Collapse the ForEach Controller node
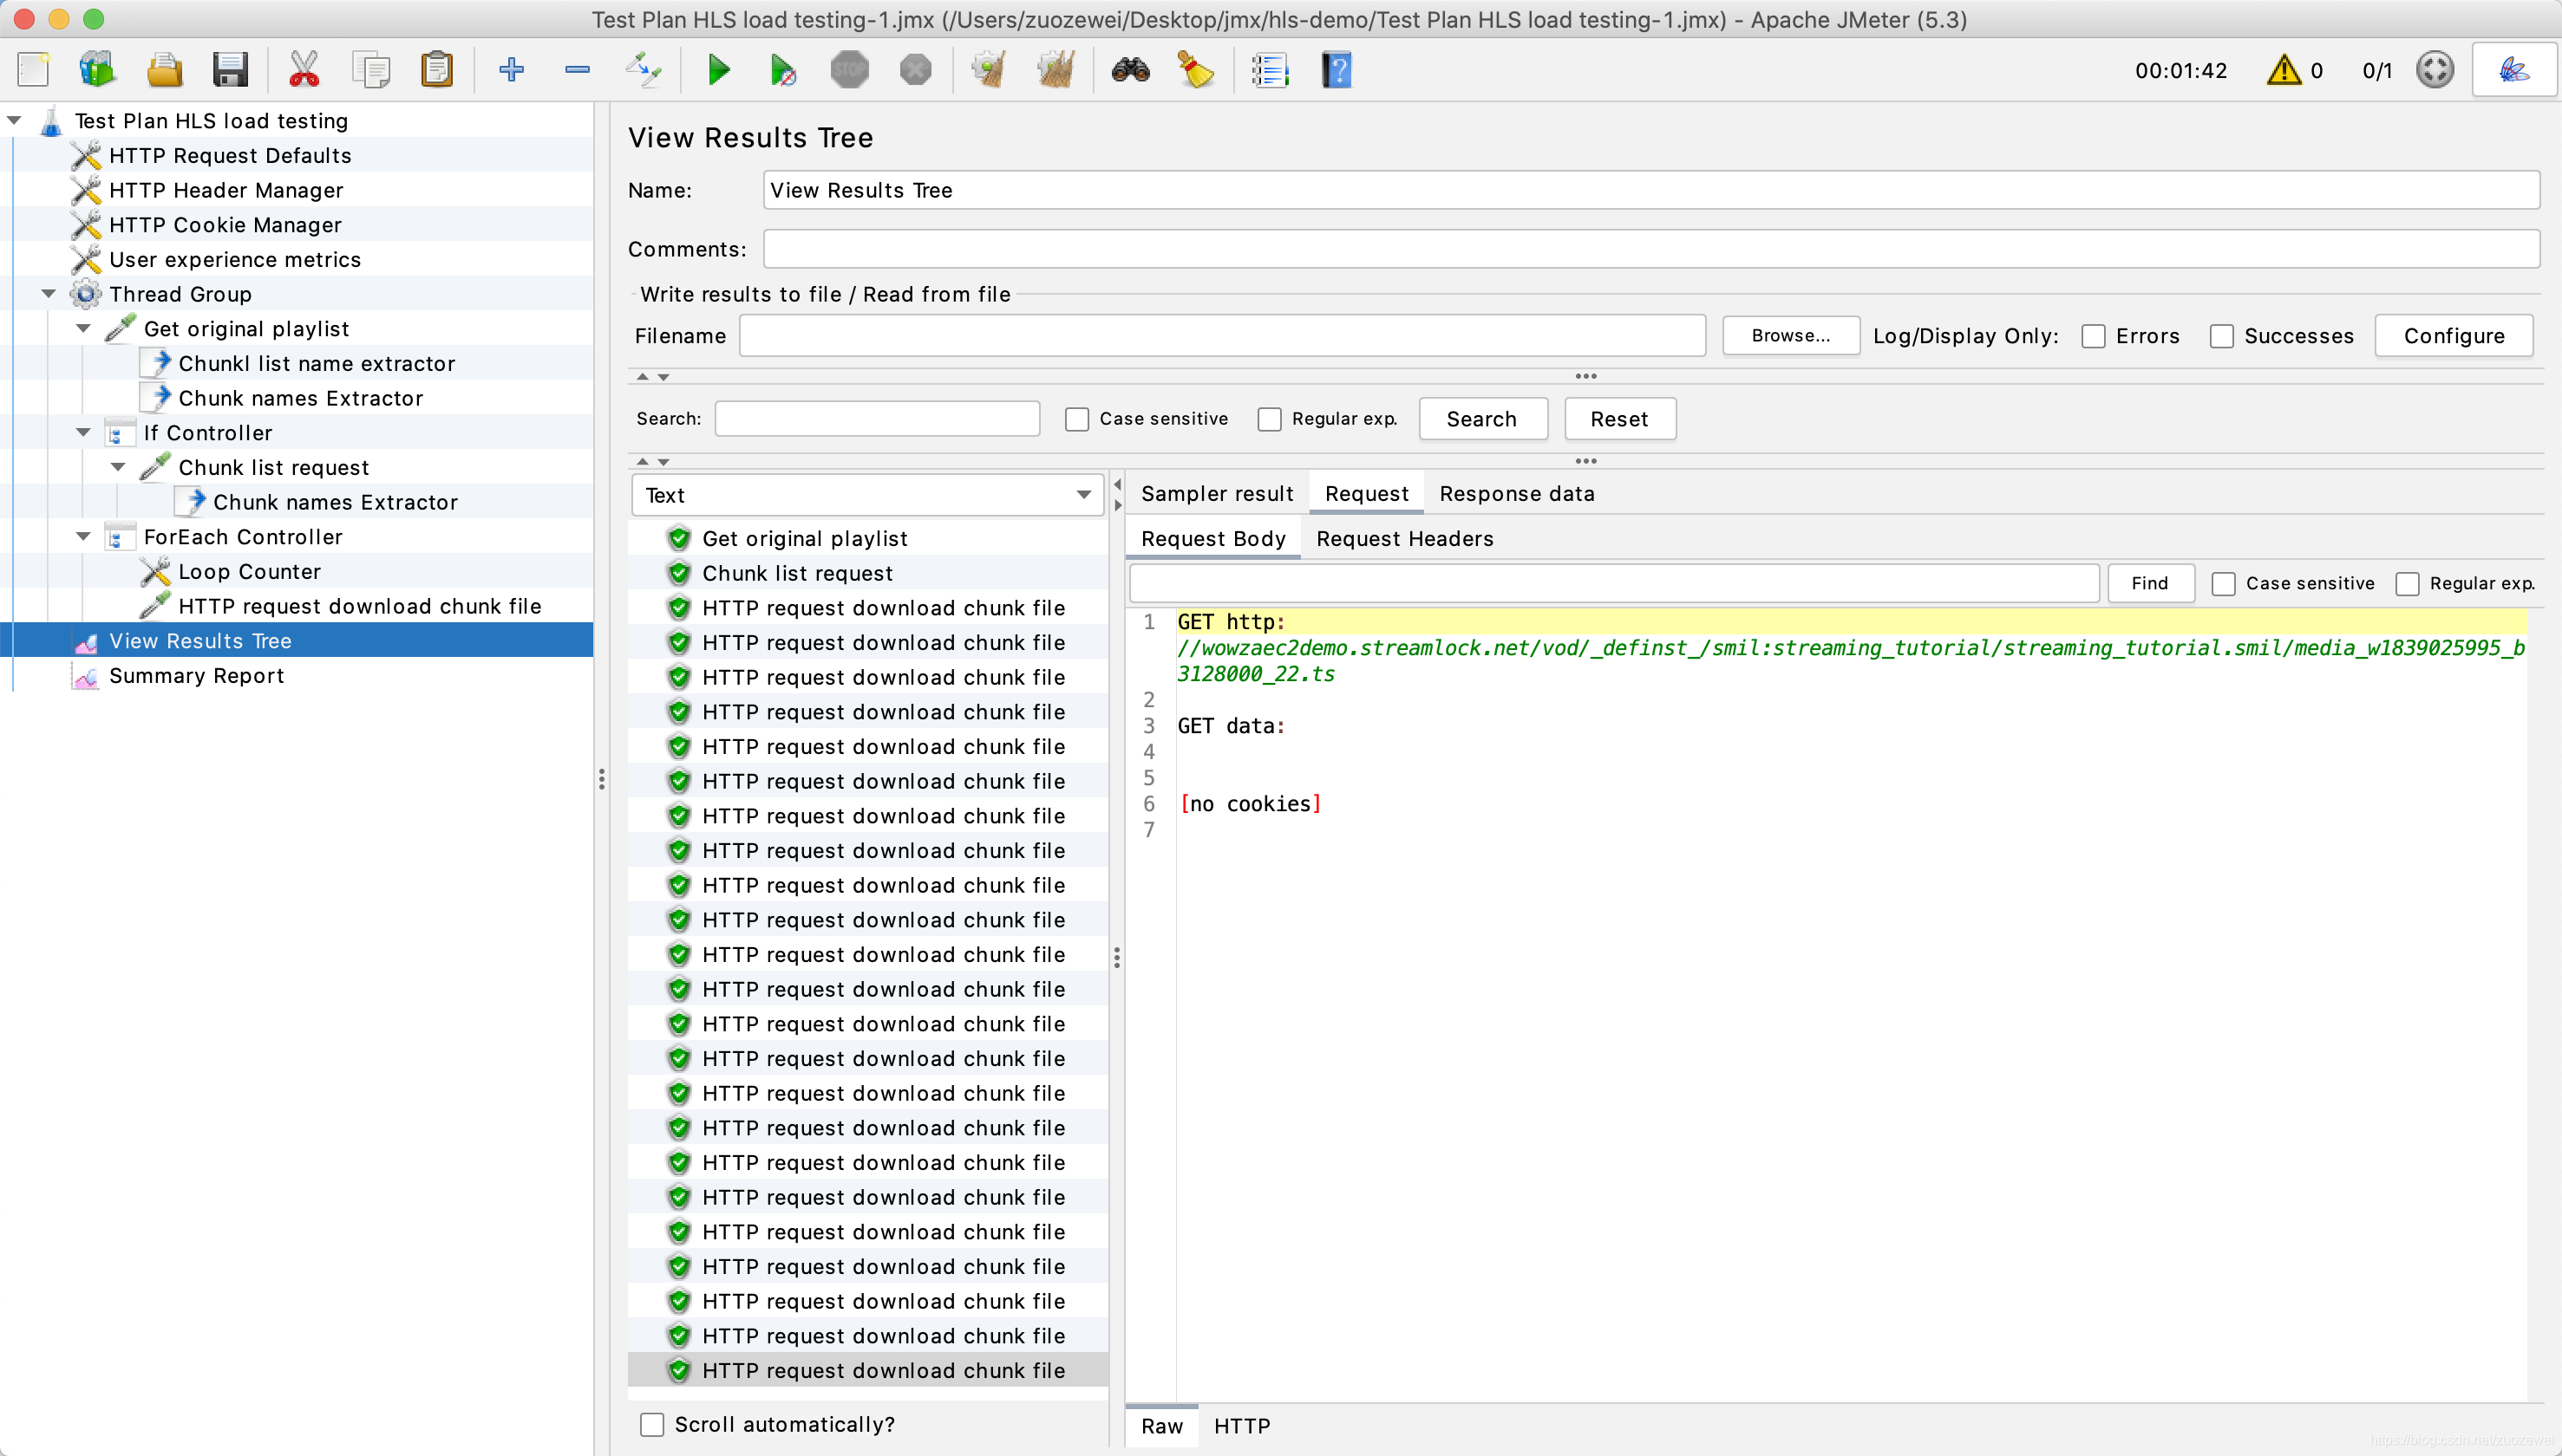 84,537
